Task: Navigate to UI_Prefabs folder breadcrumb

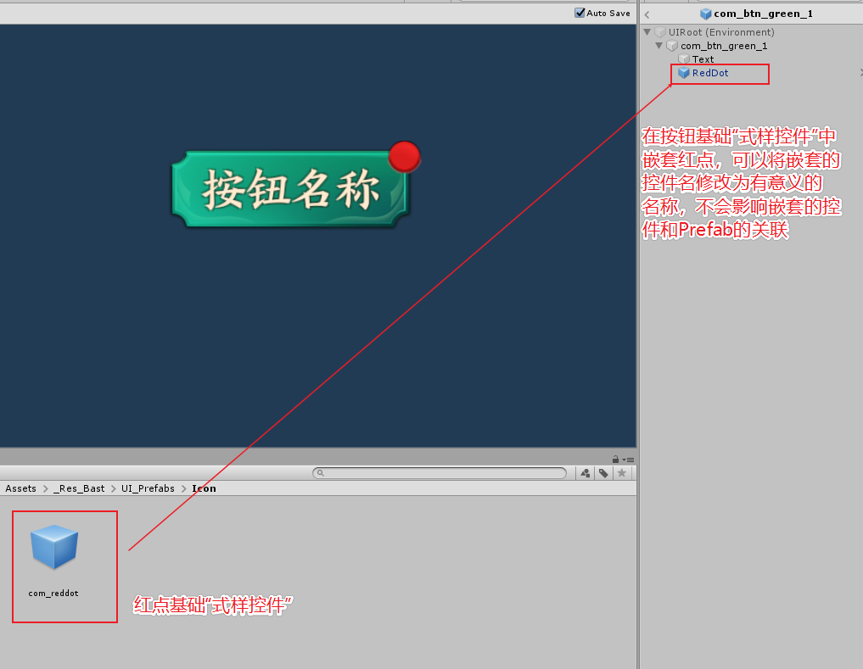Action: [x=148, y=488]
